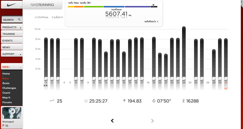The height and width of the screenshot is (129, 243).
Task: Open the note icon on day 1 bar
Action: tap(46, 78)
